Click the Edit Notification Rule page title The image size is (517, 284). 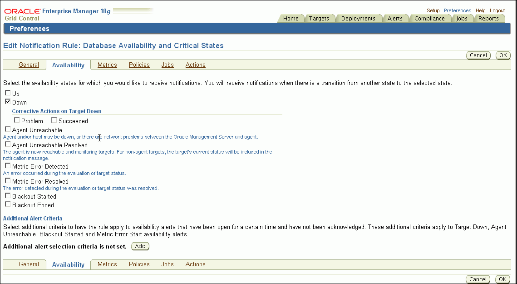[113, 45]
